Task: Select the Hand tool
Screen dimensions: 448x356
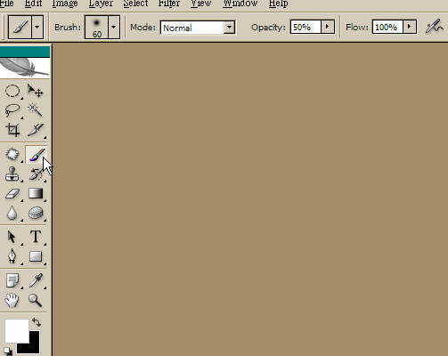Action: pyautogui.click(x=12, y=300)
